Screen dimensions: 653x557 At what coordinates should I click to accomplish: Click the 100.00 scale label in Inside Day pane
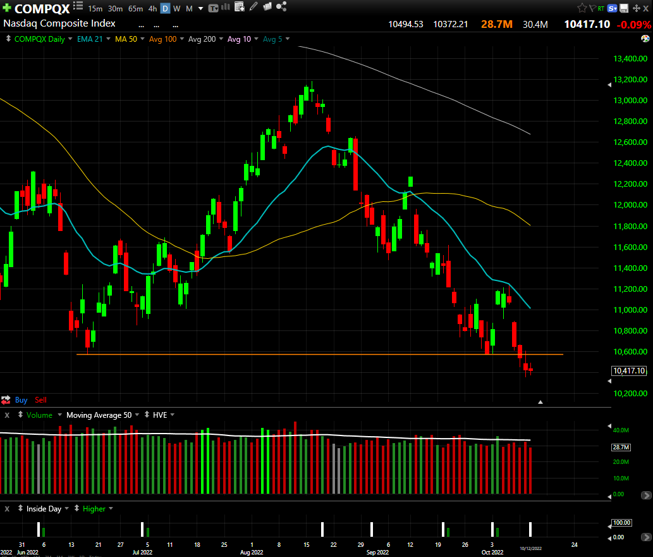click(621, 523)
